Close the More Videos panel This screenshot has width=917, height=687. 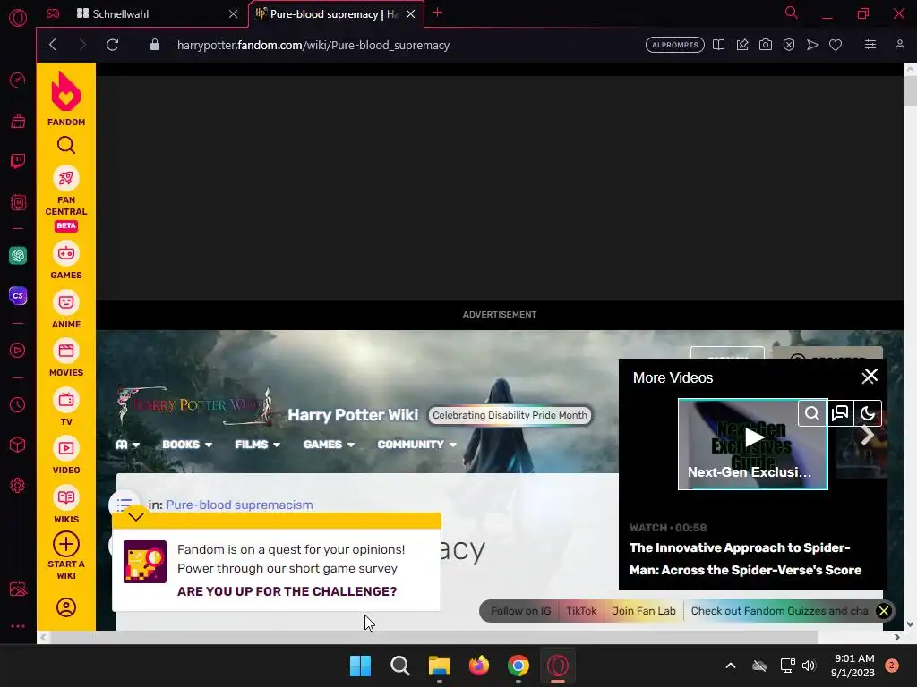tap(870, 377)
